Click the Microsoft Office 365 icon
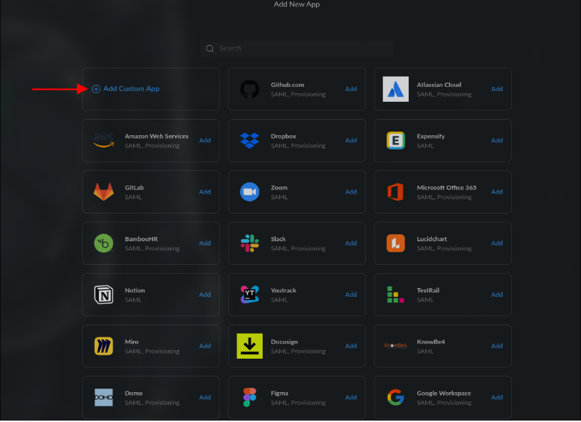This screenshot has height=422, width=581. [395, 191]
